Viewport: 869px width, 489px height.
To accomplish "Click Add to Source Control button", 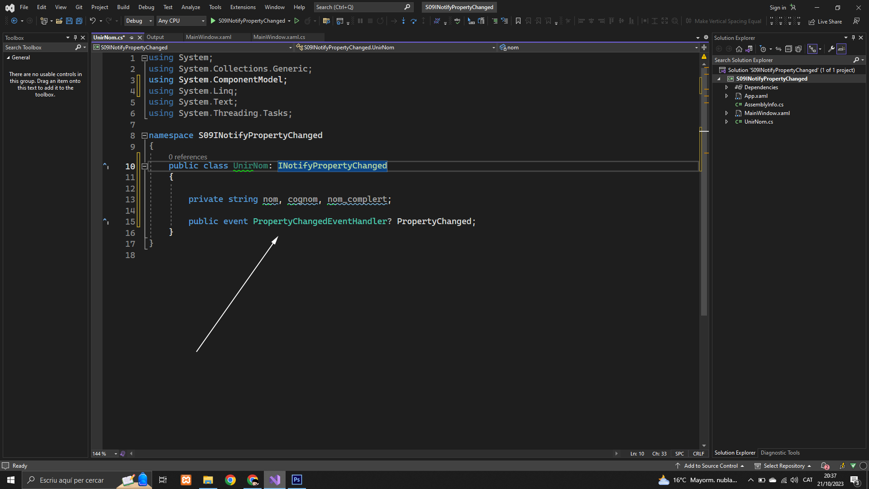I will [x=710, y=466].
